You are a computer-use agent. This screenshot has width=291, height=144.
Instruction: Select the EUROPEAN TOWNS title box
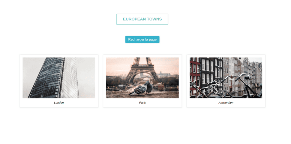(142, 19)
